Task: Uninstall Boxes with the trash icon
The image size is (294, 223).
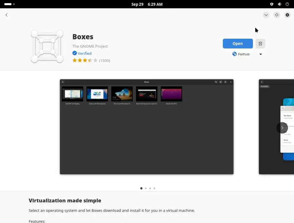Action: pos(260,44)
